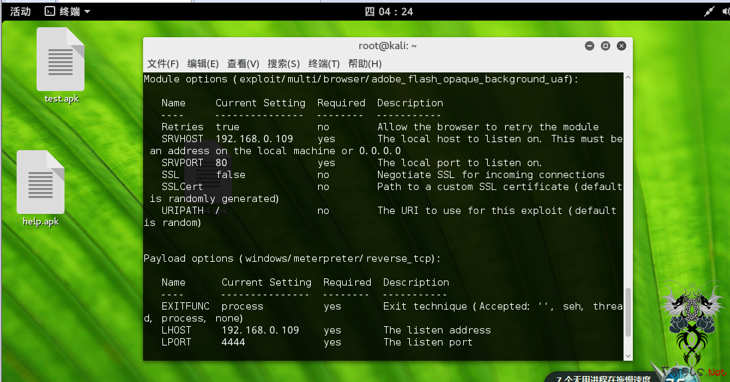Viewport: 730px width, 382px height.
Task: Select the test.apk desktop file icon
Action: [x=61, y=66]
